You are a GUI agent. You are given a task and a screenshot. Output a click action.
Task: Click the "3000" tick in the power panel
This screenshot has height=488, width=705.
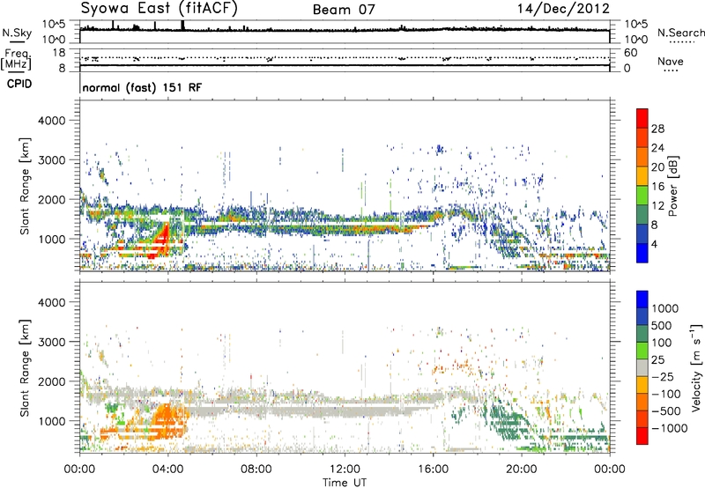coord(51,160)
